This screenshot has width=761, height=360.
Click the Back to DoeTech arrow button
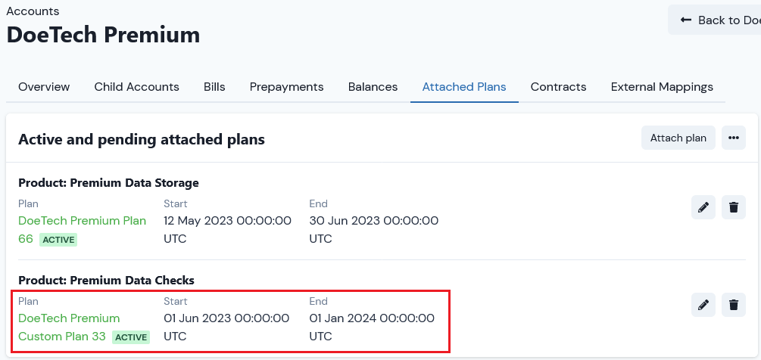pyautogui.click(x=716, y=20)
